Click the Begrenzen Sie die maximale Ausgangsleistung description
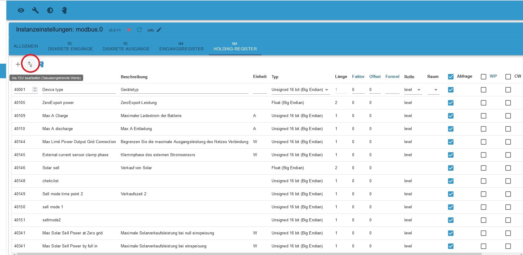Screen dimensions: 523x255 pos(185,142)
